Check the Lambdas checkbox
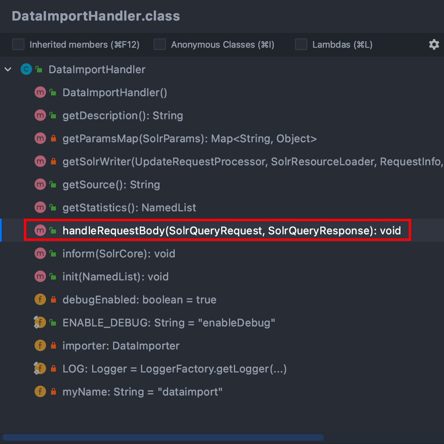The image size is (444, 444). [301, 44]
